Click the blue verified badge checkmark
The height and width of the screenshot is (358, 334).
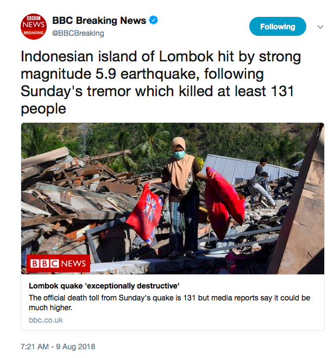point(154,21)
